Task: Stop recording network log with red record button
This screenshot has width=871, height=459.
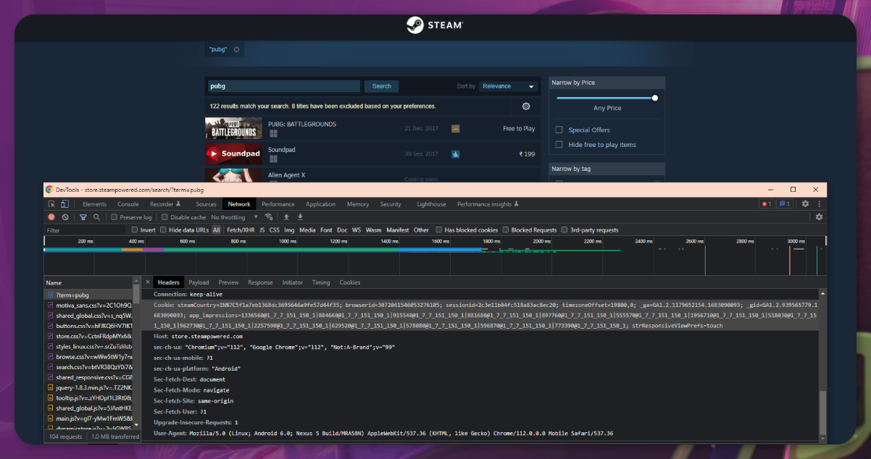Action: click(51, 217)
